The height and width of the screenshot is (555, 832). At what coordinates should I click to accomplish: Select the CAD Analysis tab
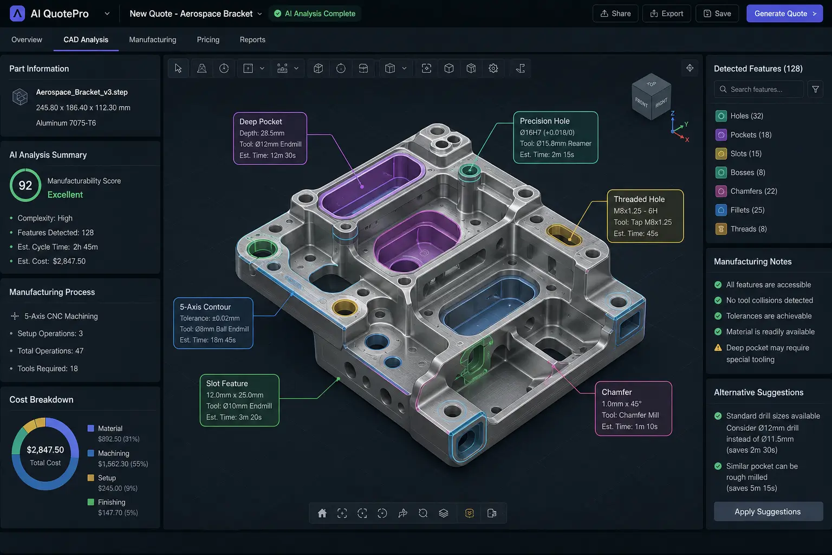(86, 40)
